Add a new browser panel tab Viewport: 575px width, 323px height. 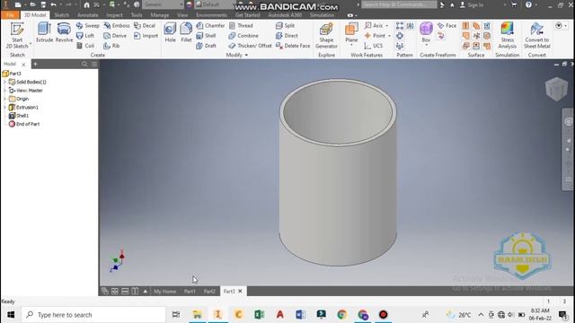pos(35,64)
